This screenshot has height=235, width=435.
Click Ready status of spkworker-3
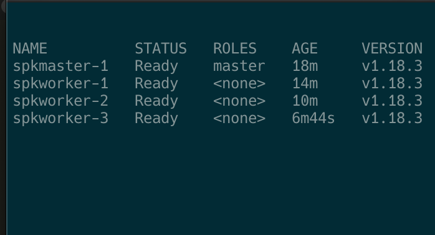click(x=156, y=119)
